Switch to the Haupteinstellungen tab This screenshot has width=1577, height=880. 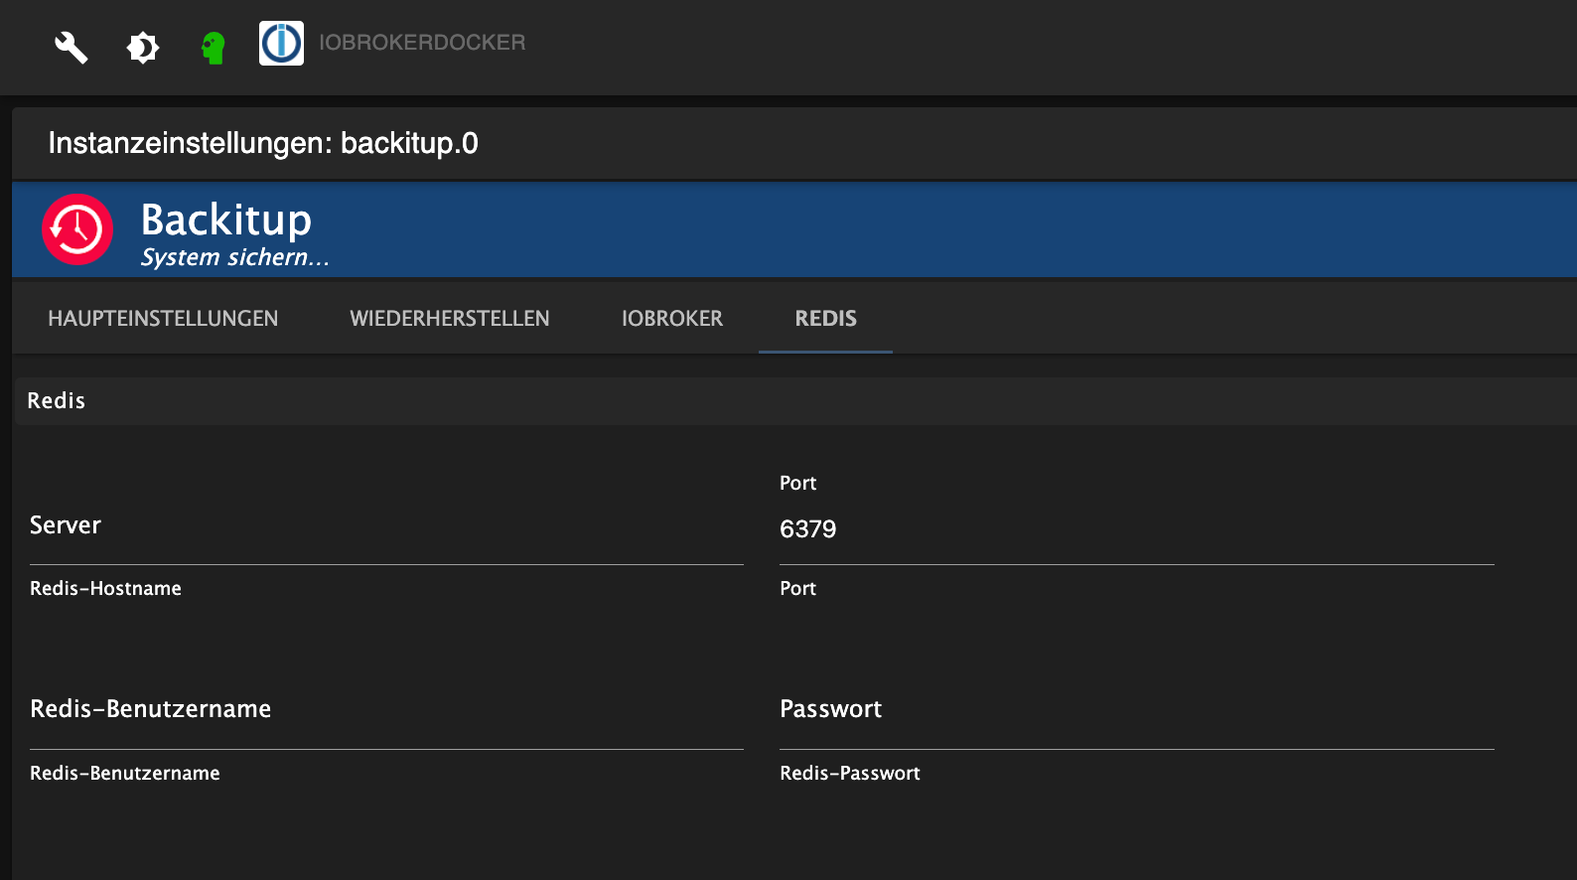tap(163, 318)
